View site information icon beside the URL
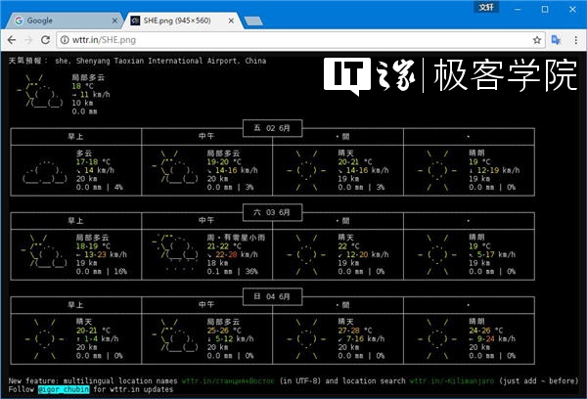This screenshot has width=587, height=399. (x=65, y=40)
